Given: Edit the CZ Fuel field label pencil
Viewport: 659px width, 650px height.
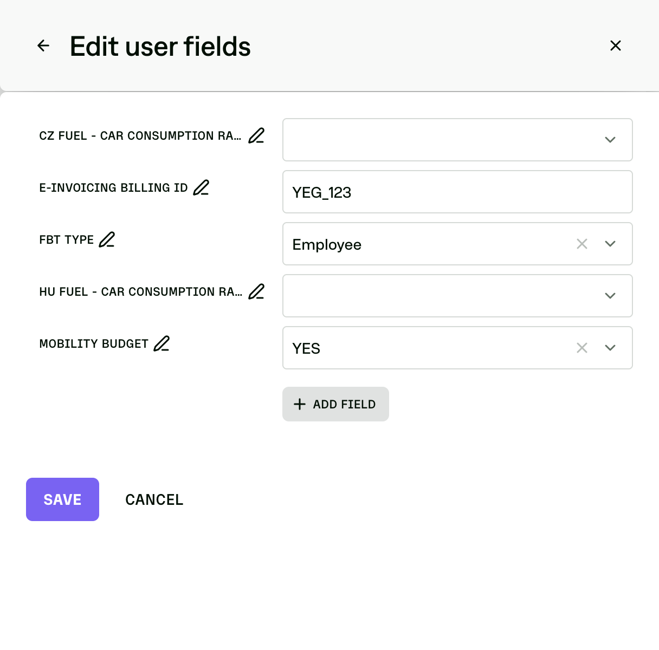Looking at the screenshot, I should (256, 135).
